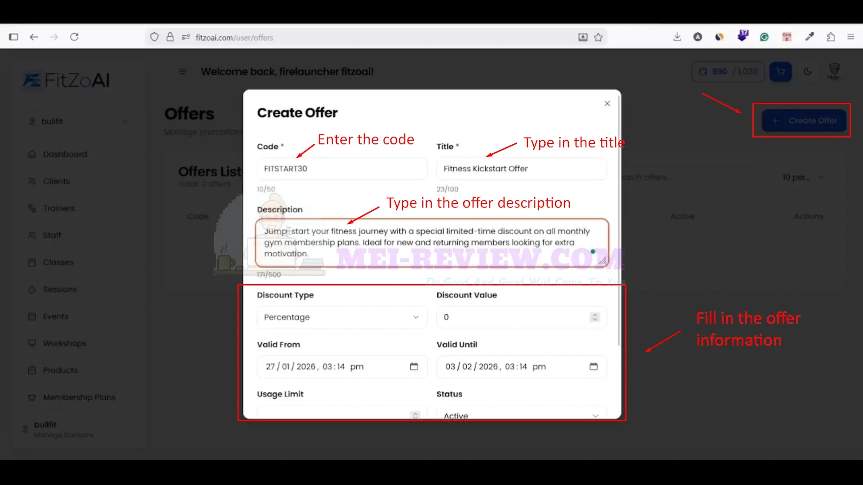863x485 pixels.
Task: Open the browser downloads icon
Action: [677, 37]
